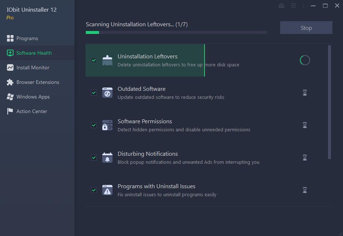
Task: Minimize the IObit Uninstaller window
Action: (x=313, y=6)
